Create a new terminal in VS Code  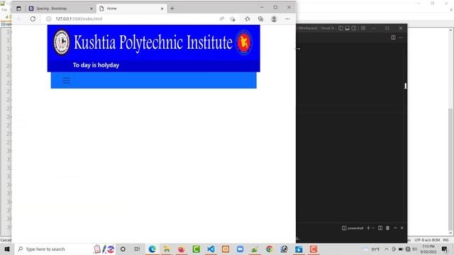[x=368, y=228]
